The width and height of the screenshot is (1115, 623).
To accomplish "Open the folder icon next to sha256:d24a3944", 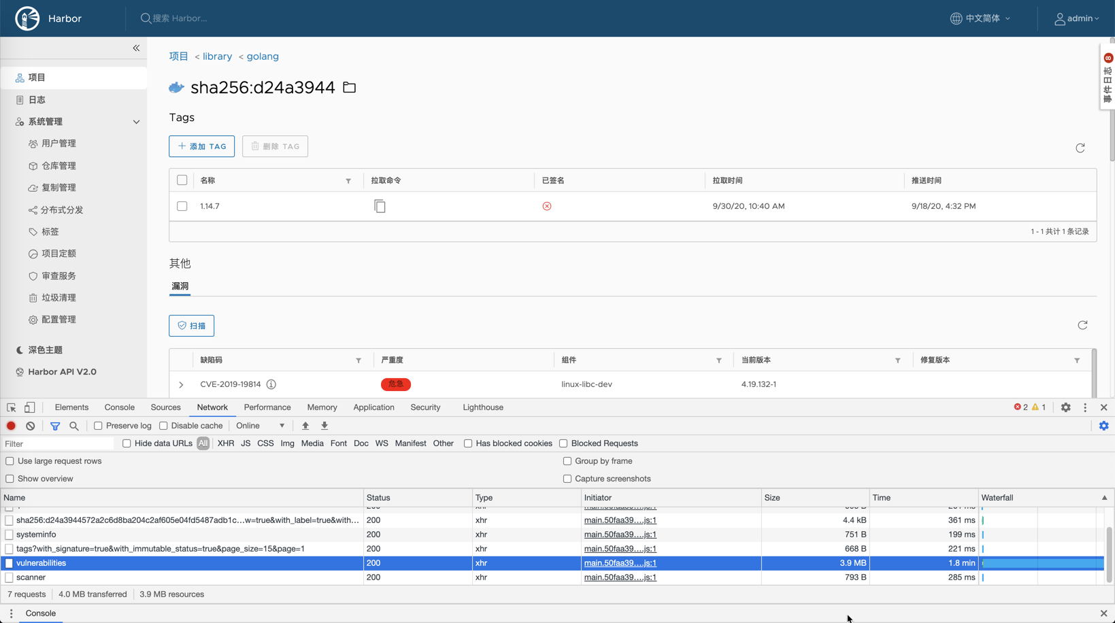I will [x=350, y=88].
